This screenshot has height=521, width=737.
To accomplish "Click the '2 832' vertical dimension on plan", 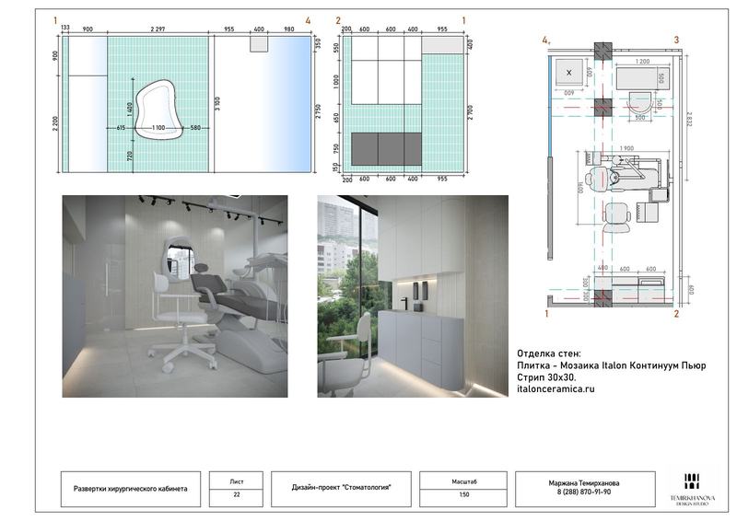I will point(689,119).
